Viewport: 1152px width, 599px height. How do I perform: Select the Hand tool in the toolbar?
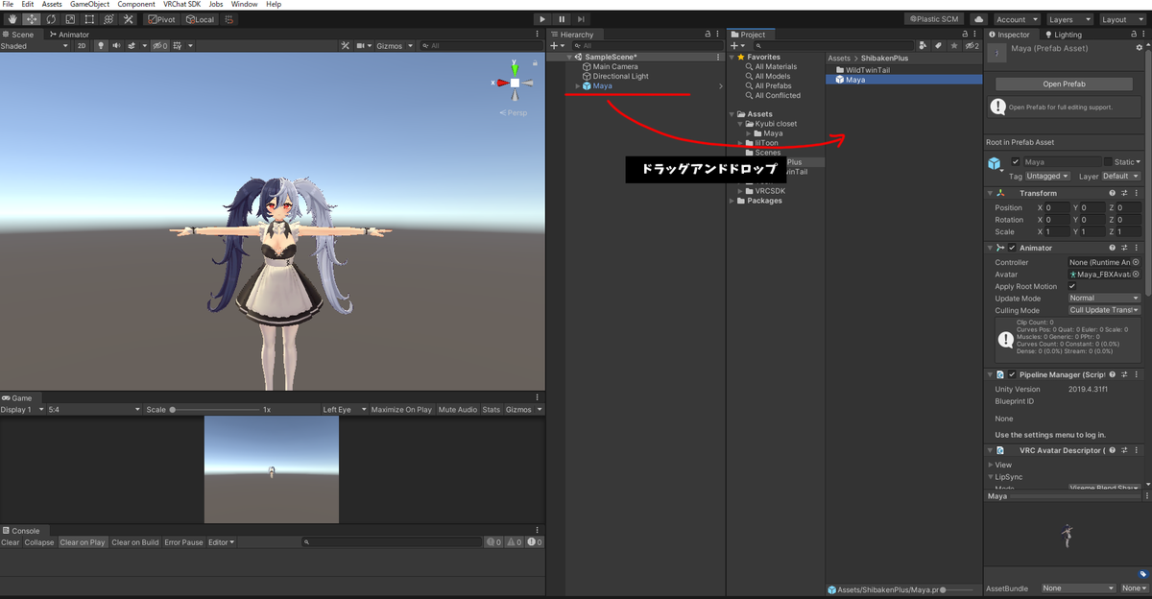(12, 19)
